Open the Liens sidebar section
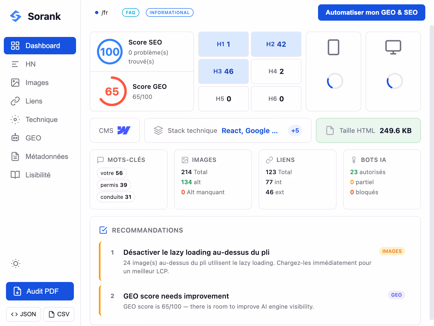 (40, 101)
